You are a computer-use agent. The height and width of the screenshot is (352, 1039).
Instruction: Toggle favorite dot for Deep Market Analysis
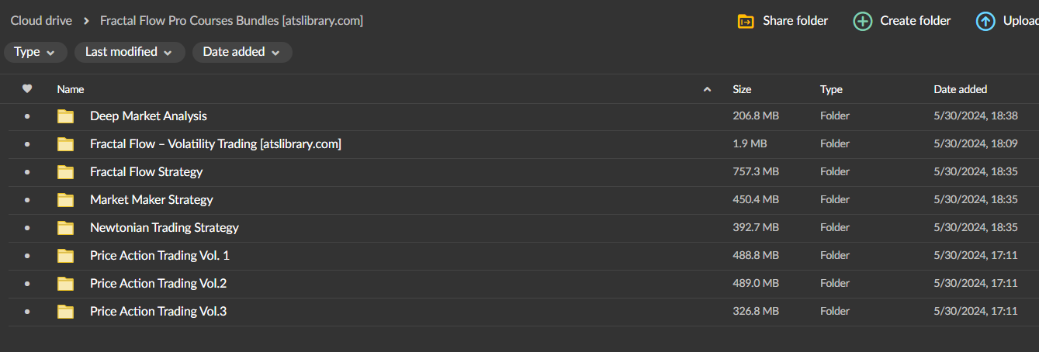(x=27, y=116)
